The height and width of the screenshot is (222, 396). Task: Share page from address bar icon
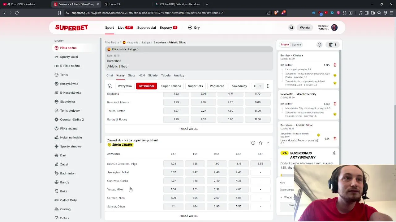pyautogui.click(x=268, y=13)
